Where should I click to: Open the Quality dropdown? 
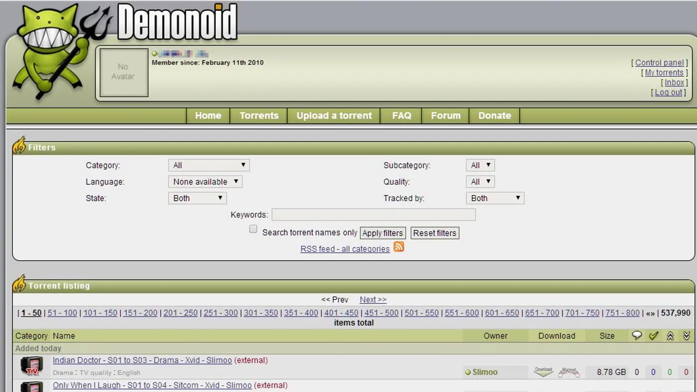tap(480, 182)
